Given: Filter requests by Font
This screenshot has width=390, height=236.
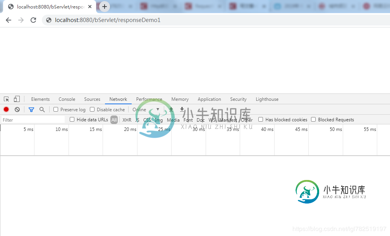Looking at the screenshot, I should click(188, 120).
